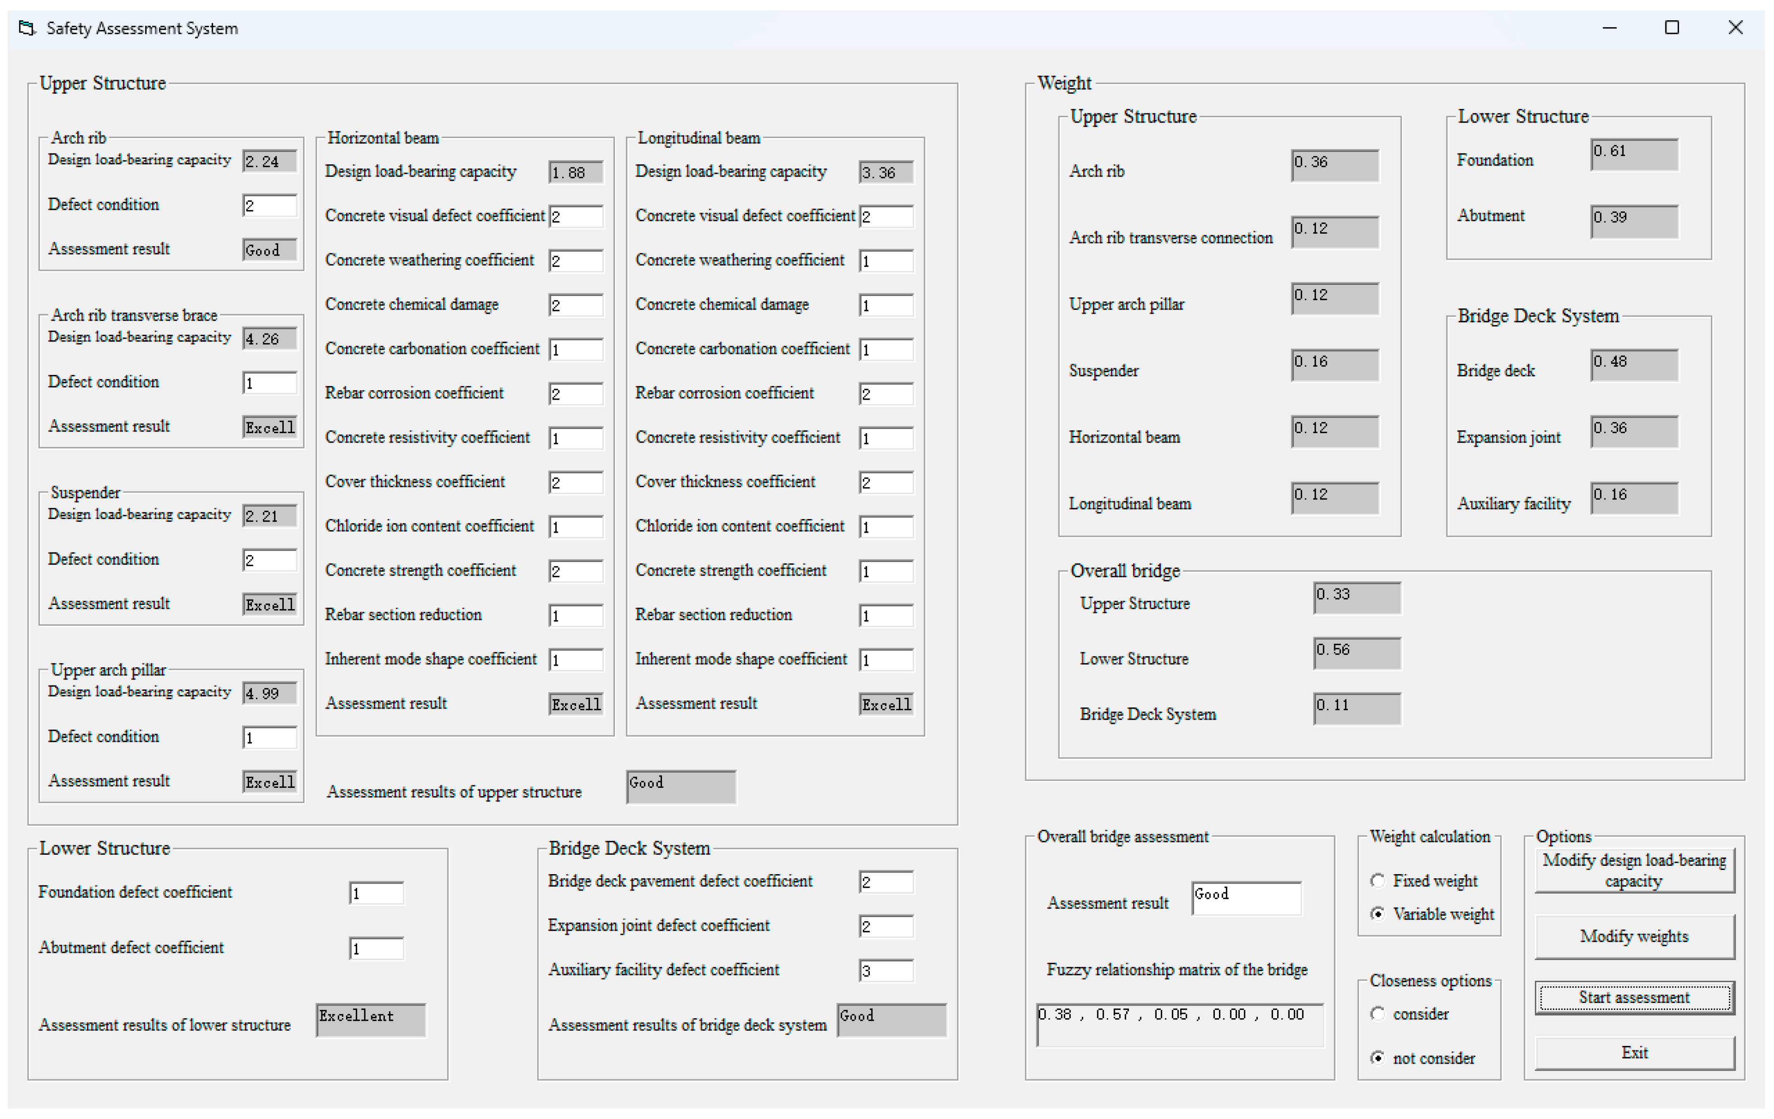Click the Abutment defect coefficient field
Viewport: 1774px width, 1119px height.
tap(377, 949)
